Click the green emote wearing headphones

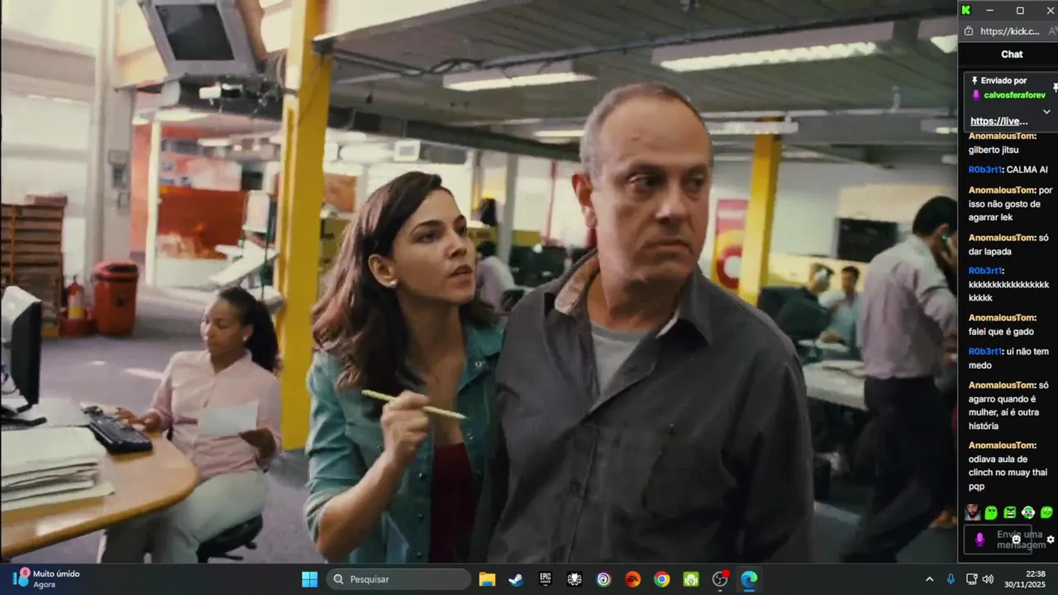[1028, 512]
